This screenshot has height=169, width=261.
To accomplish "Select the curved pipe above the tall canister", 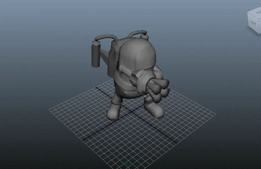I will click(x=106, y=37).
